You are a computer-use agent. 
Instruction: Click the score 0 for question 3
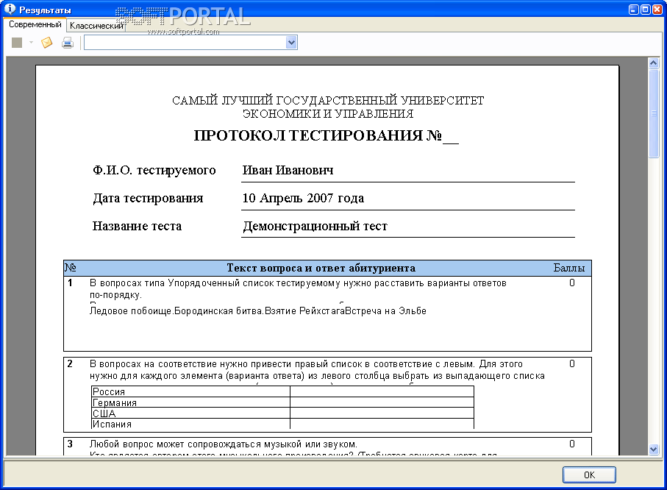[572, 444]
